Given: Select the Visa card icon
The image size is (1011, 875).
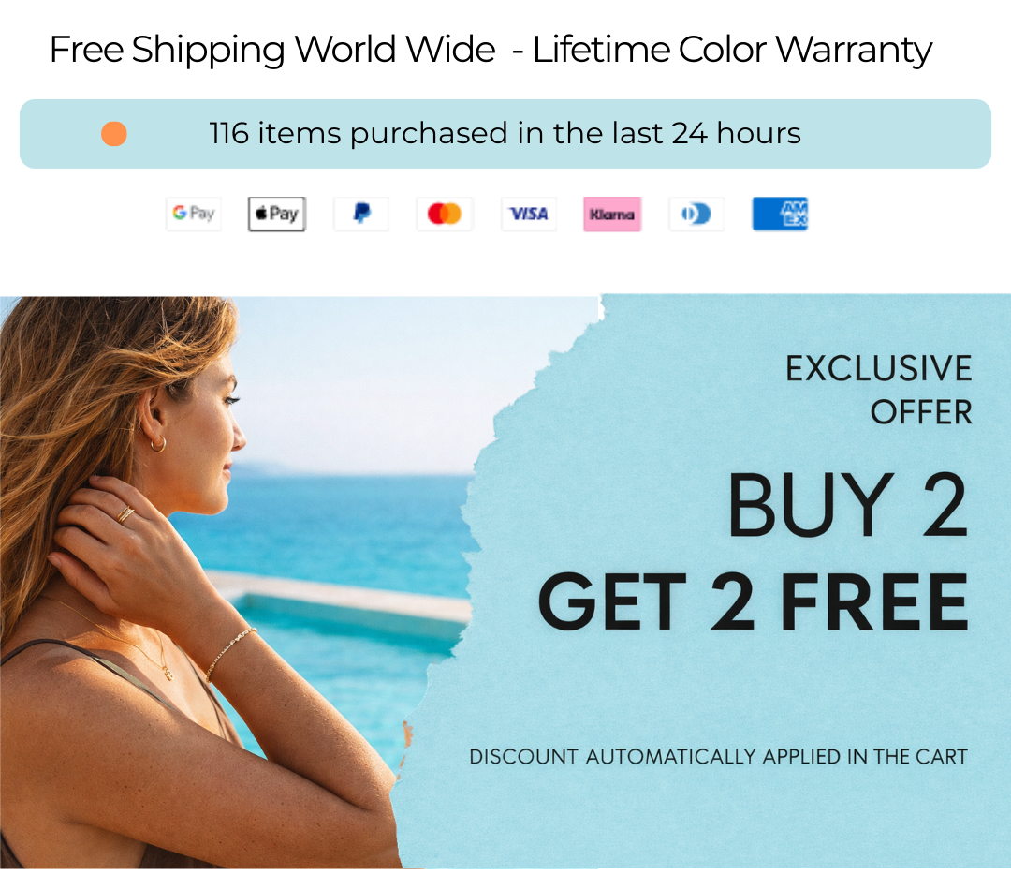Looking at the screenshot, I should [529, 214].
